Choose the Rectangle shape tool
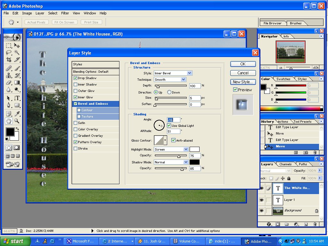Image resolution: width=328 pixels, height=246 pixels. point(17,105)
